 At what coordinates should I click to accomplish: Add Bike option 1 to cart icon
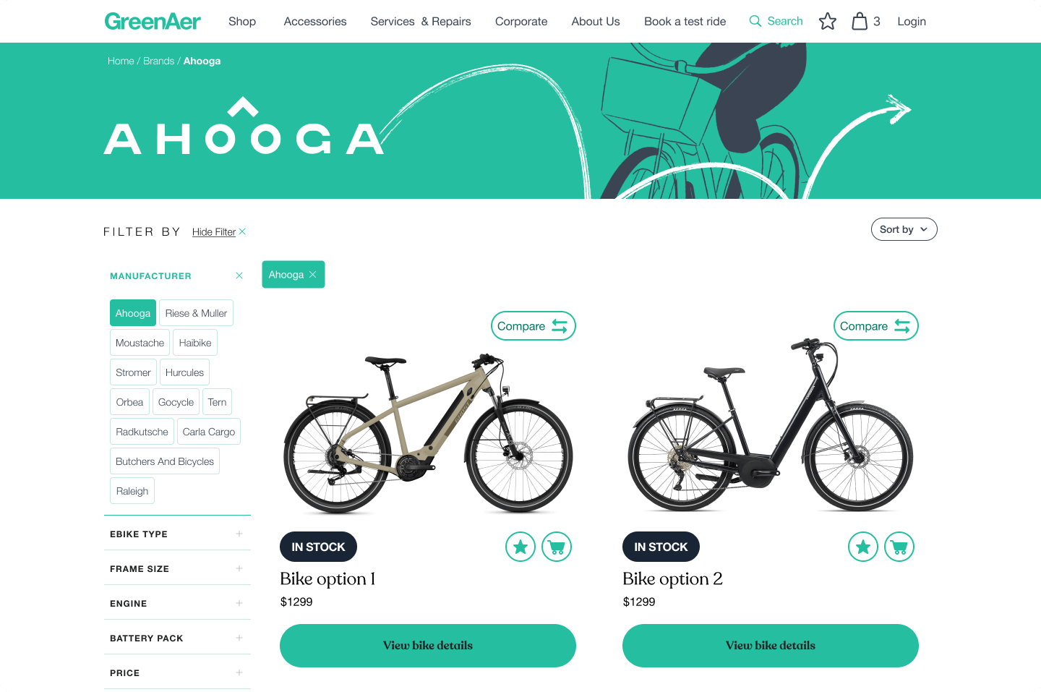point(557,547)
